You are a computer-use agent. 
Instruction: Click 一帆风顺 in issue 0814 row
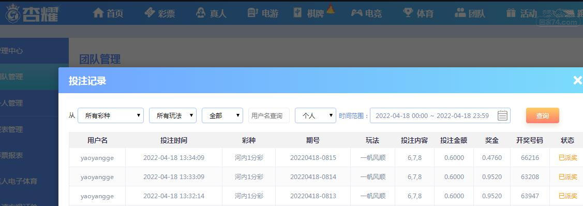pyautogui.click(x=373, y=177)
